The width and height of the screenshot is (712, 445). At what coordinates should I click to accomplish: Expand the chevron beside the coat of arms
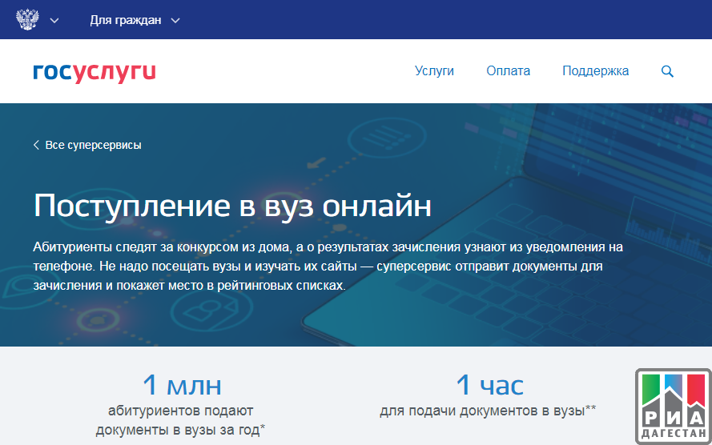coord(54,21)
